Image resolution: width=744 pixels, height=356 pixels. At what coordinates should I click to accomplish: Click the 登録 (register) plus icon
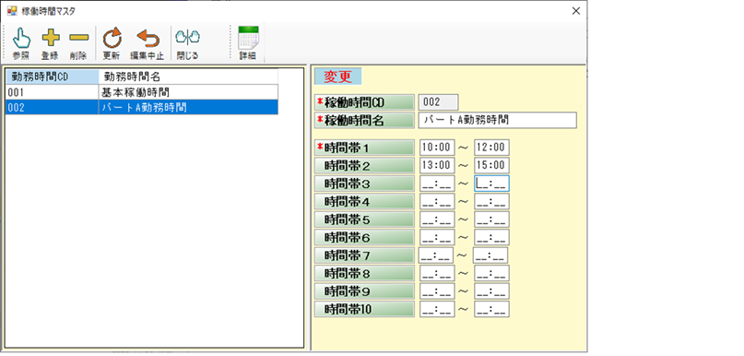click(x=50, y=38)
